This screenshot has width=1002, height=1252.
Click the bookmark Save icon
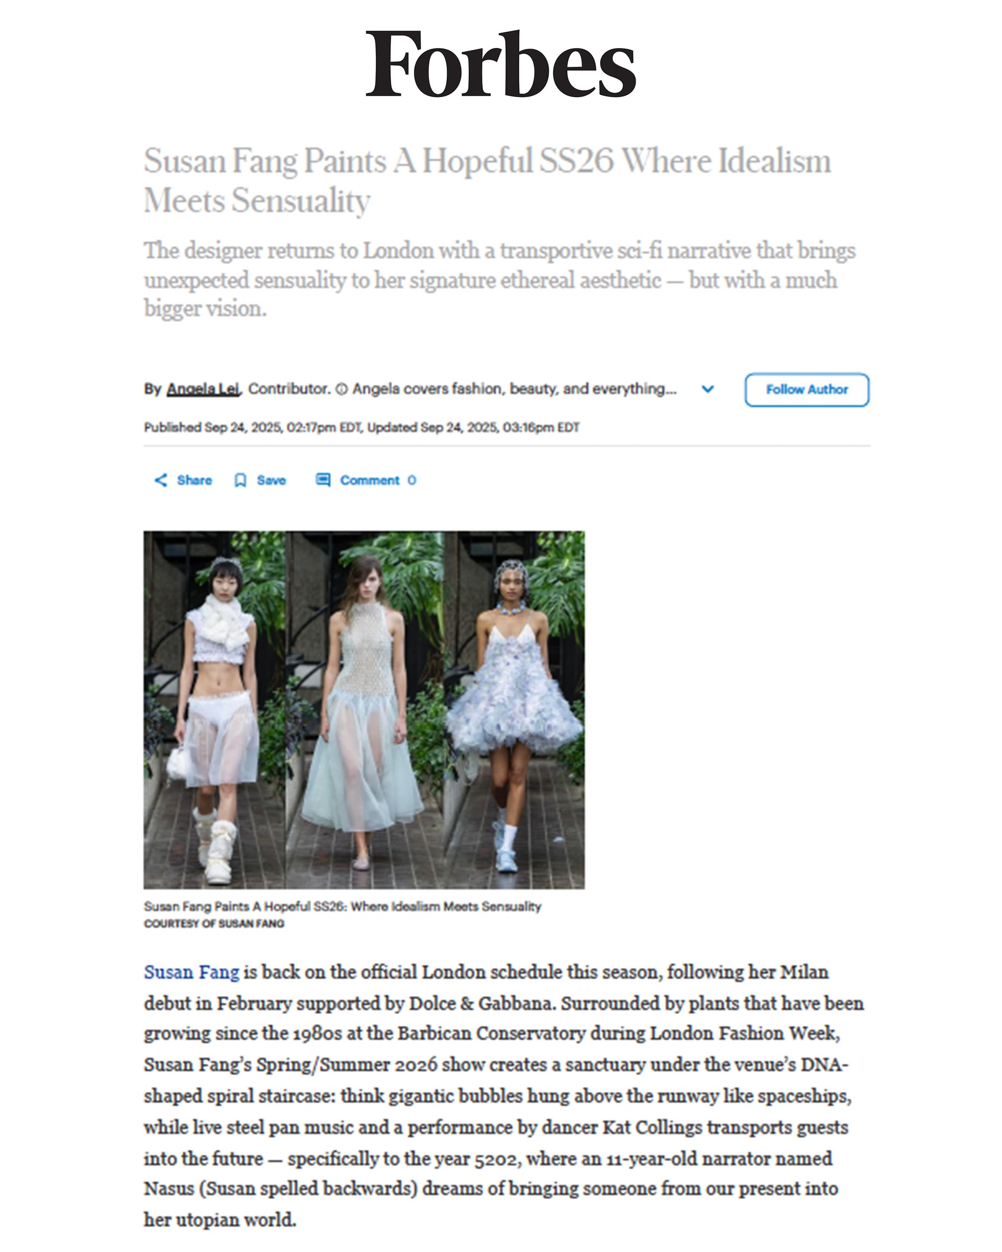(240, 480)
